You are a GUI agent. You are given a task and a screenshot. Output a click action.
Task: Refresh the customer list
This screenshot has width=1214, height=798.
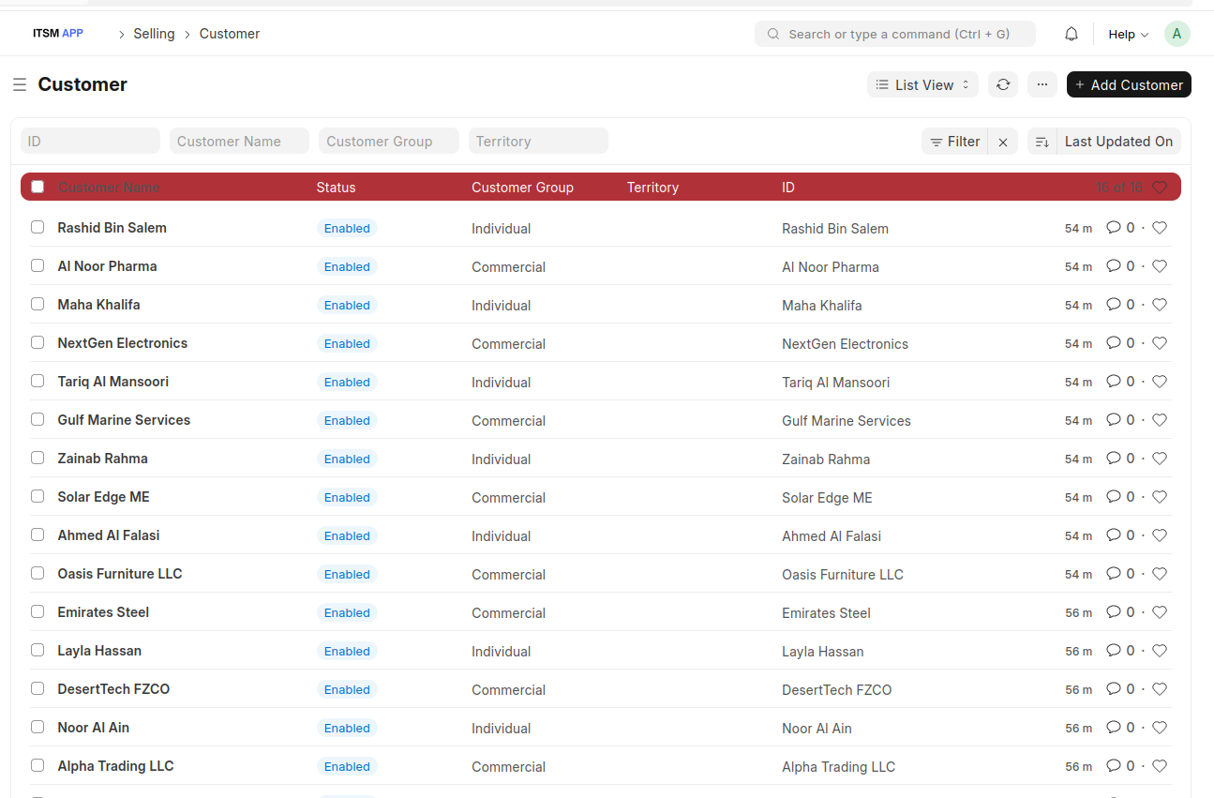[x=1003, y=84]
